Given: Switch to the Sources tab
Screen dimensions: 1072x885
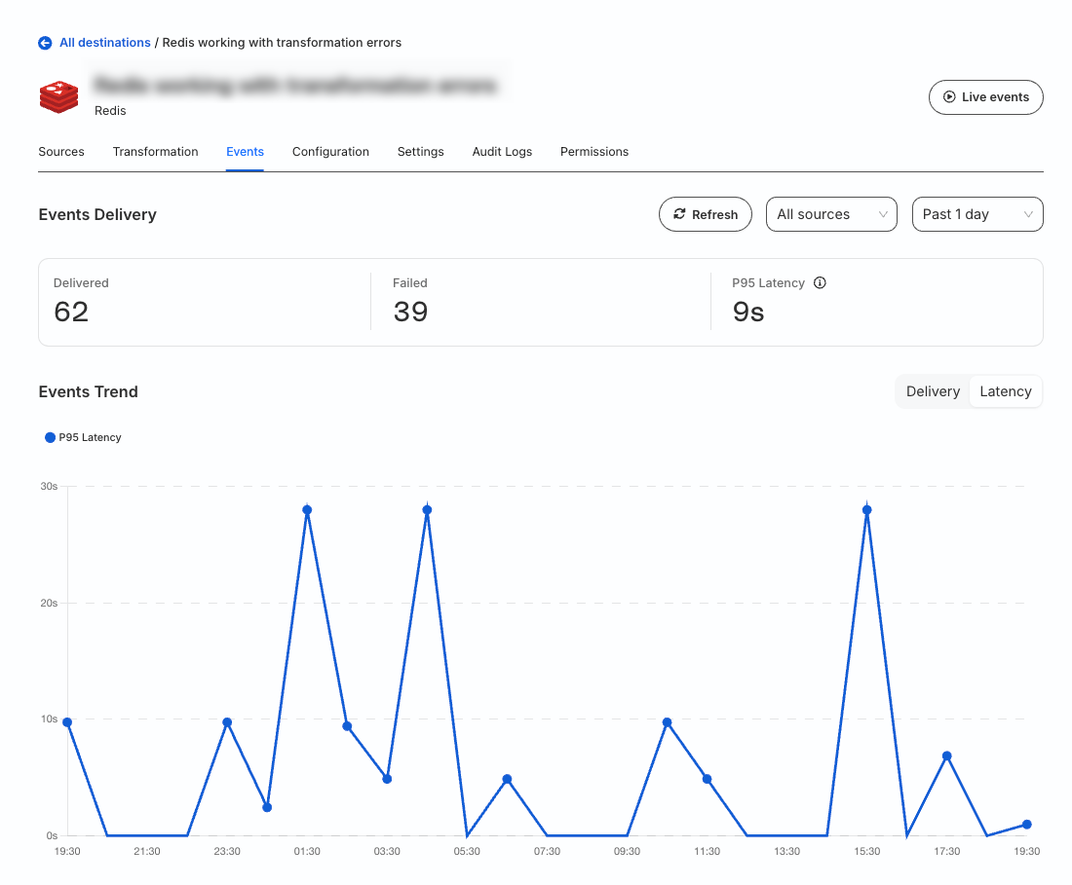Looking at the screenshot, I should 61,152.
